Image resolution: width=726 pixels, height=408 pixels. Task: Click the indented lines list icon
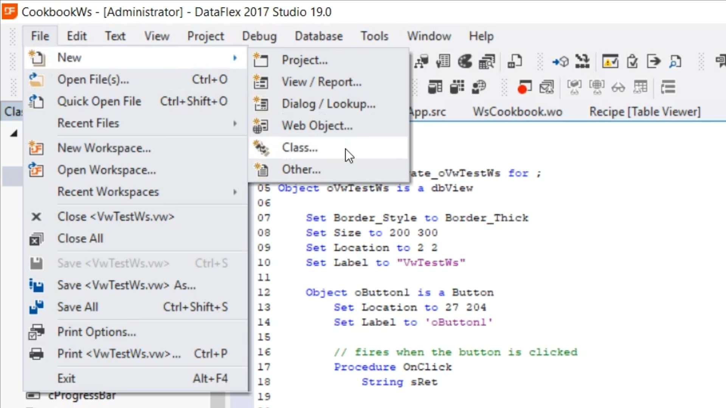pos(668,88)
